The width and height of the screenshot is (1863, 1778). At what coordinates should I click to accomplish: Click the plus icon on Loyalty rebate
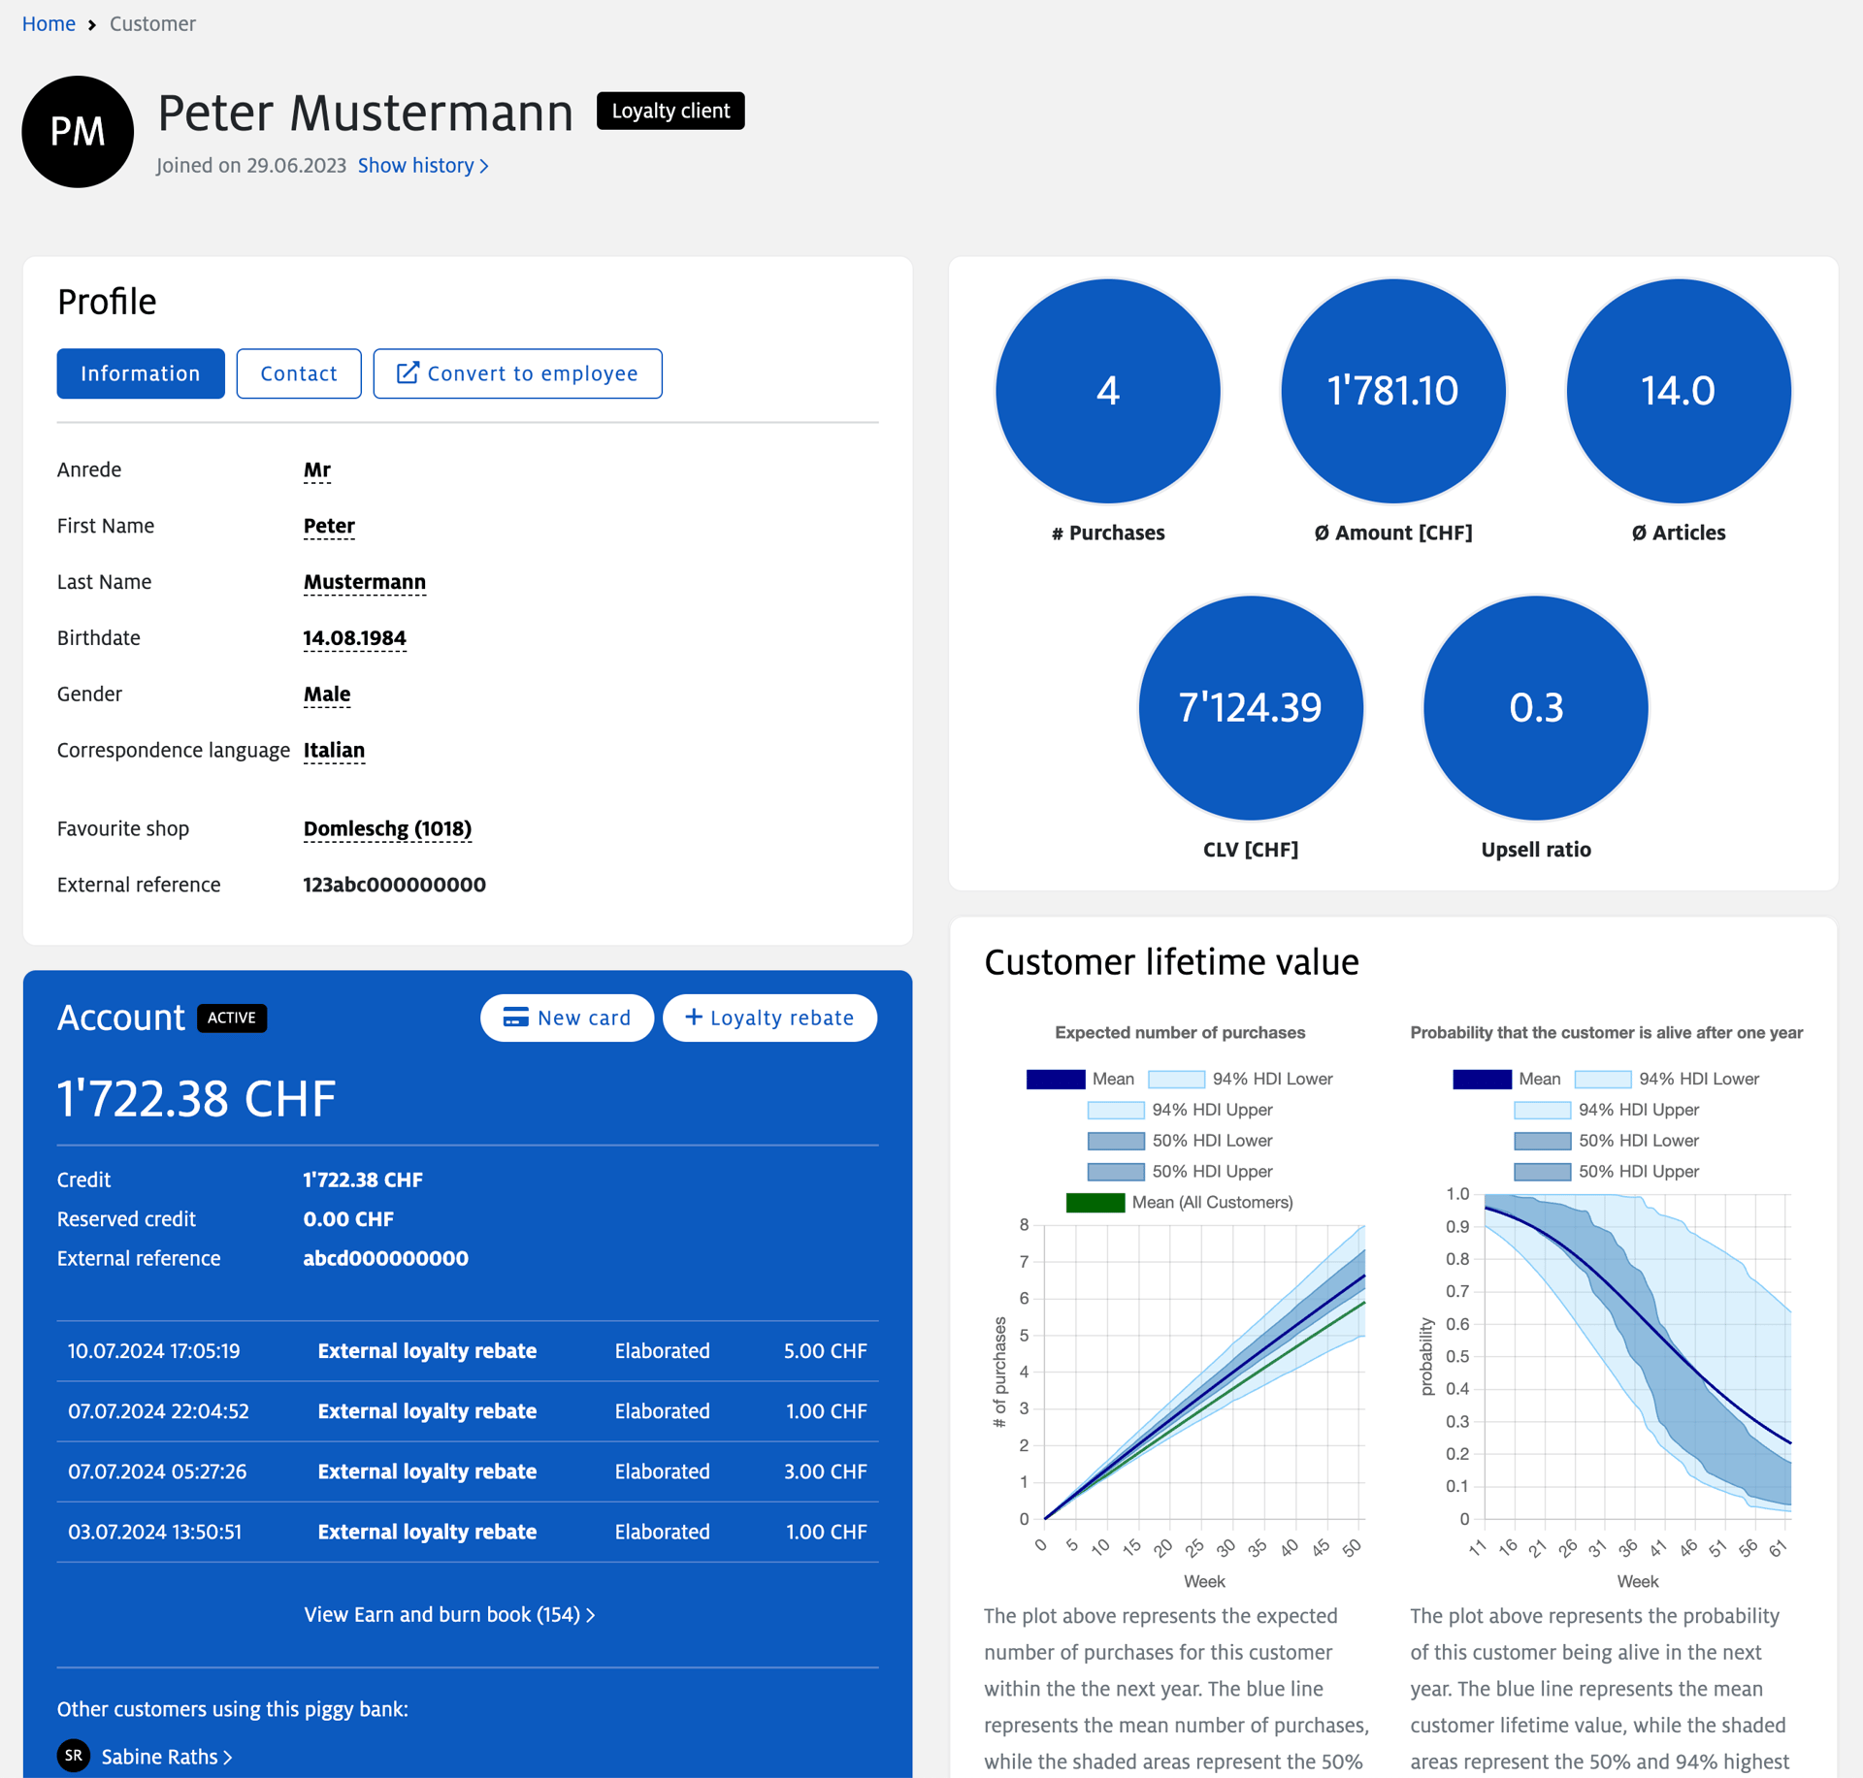(693, 1017)
